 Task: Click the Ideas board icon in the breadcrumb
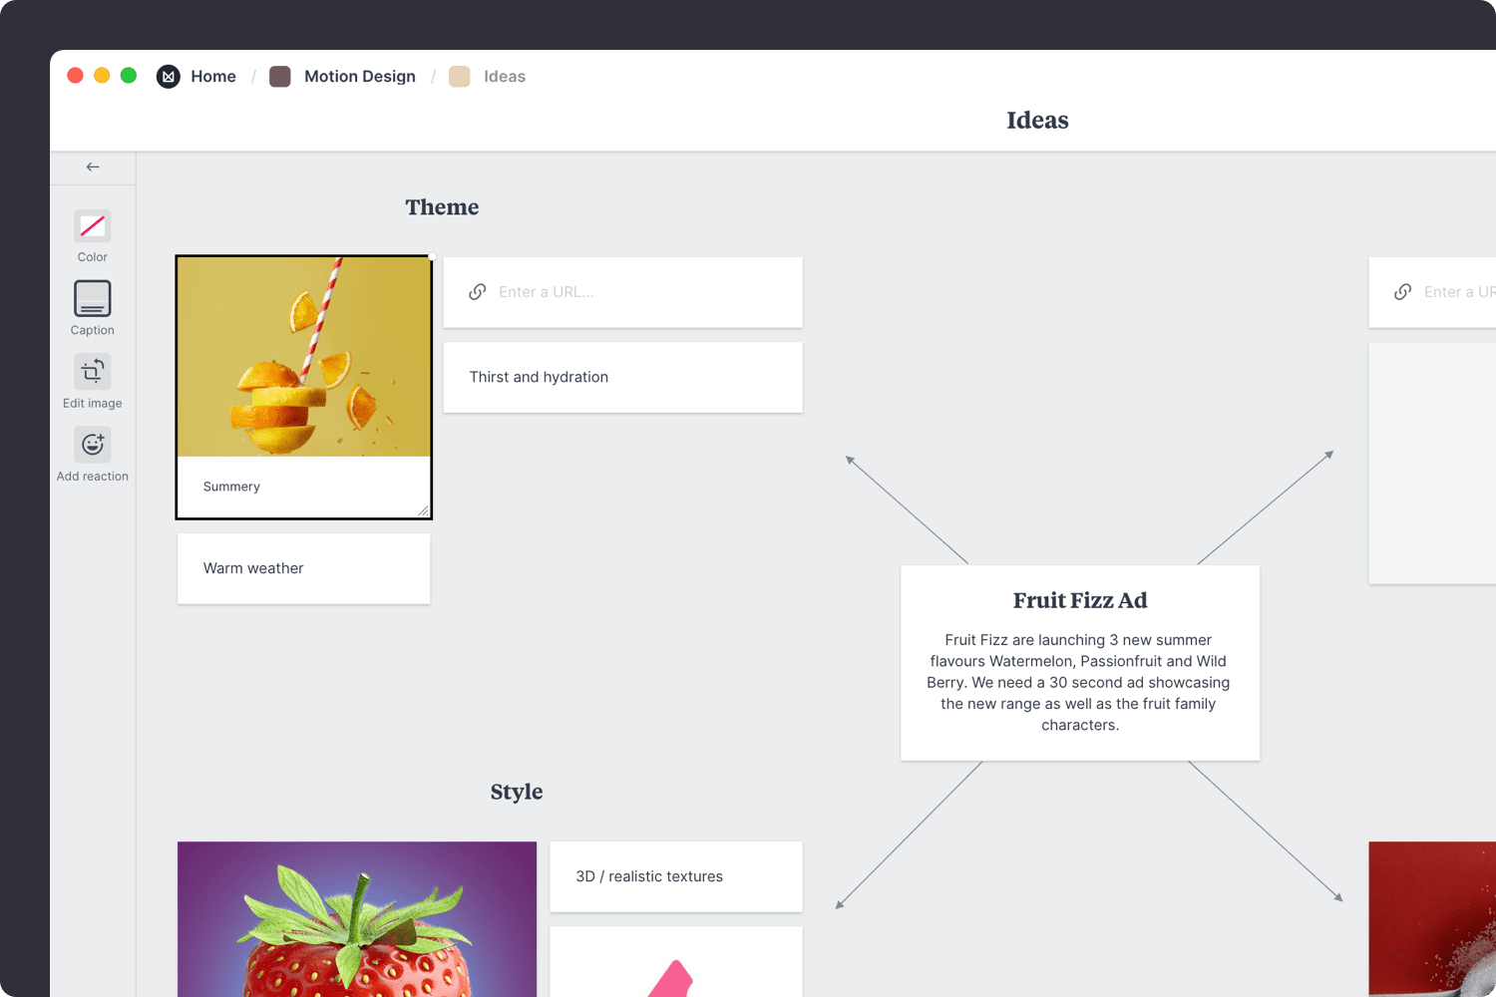pos(459,76)
